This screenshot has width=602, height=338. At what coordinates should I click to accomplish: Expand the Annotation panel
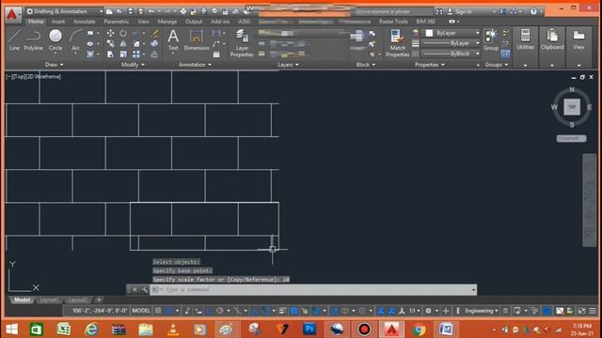(195, 65)
